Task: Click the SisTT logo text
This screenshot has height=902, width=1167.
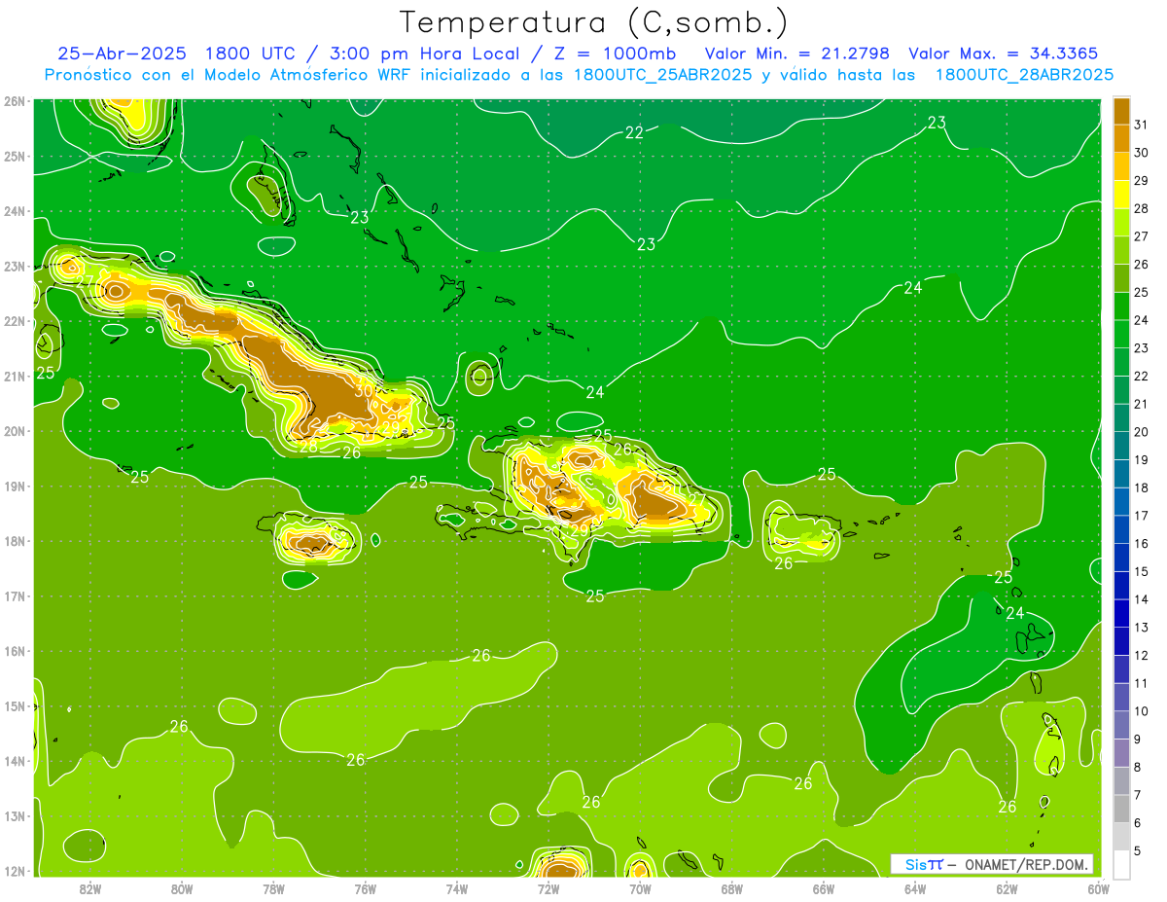Action: point(923,864)
